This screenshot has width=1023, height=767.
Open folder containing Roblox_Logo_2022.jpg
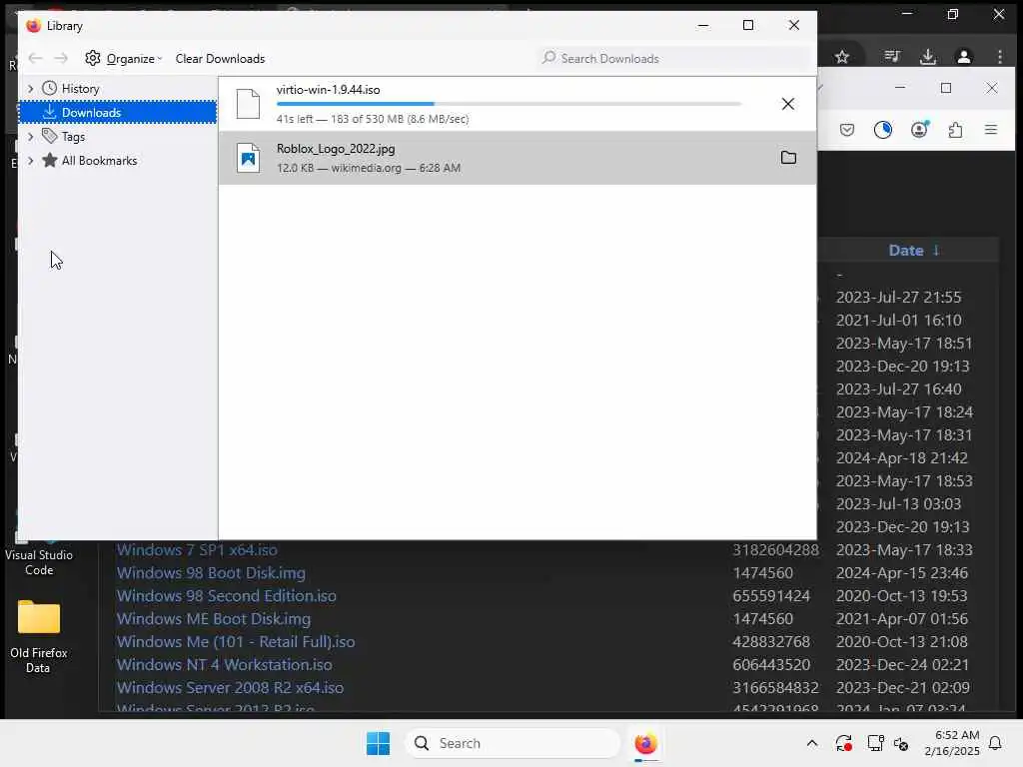pos(788,157)
